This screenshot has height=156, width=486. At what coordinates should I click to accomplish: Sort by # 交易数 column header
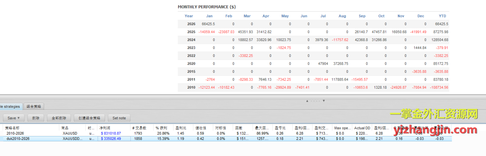point(139,128)
